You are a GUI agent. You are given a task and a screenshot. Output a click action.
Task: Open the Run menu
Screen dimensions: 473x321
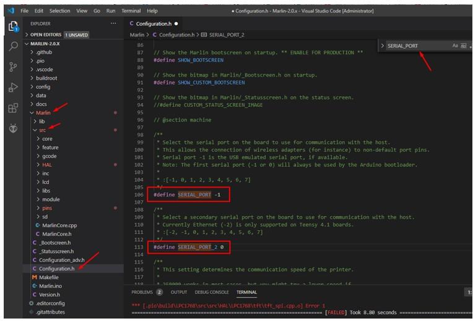pyautogui.click(x=111, y=11)
